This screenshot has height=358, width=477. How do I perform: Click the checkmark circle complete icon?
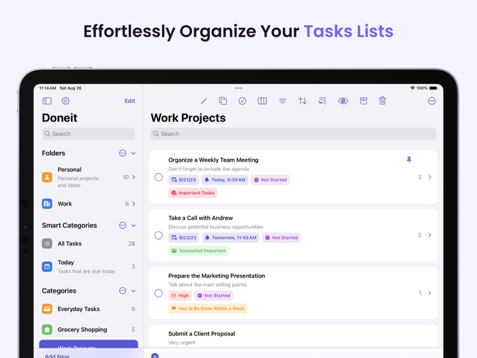pos(242,101)
